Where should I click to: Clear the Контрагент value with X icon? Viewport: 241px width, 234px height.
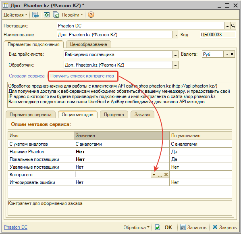166,175
